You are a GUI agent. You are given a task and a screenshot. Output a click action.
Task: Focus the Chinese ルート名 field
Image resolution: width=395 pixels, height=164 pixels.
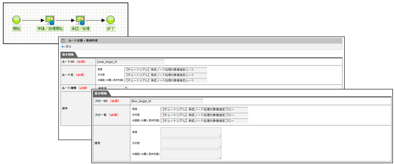coord(166,81)
